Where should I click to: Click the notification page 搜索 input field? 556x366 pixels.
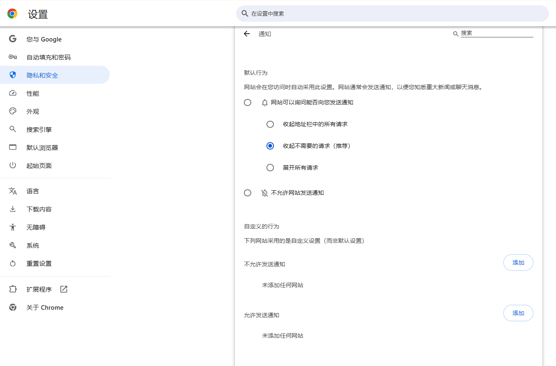coord(497,33)
